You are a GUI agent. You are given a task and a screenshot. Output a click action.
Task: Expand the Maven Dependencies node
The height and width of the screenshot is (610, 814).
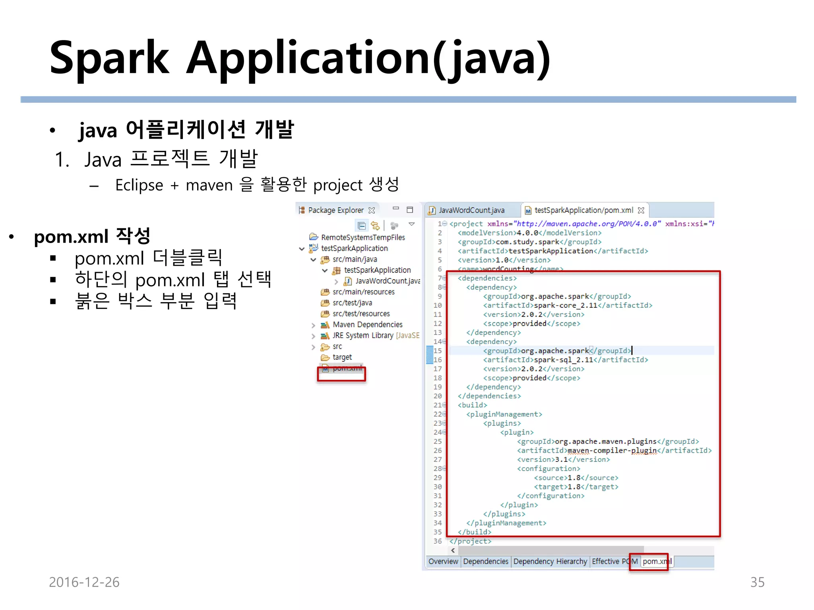pyautogui.click(x=313, y=325)
